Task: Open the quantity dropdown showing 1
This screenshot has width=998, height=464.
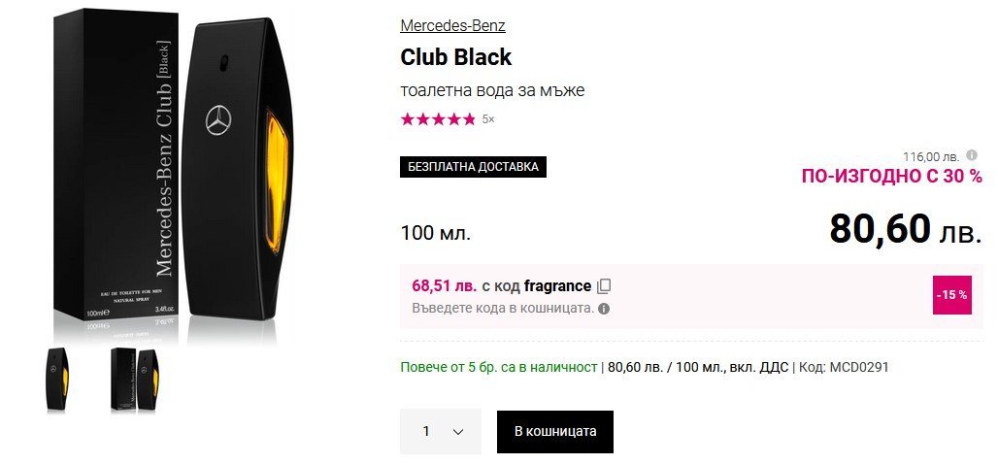Action: (x=441, y=431)
